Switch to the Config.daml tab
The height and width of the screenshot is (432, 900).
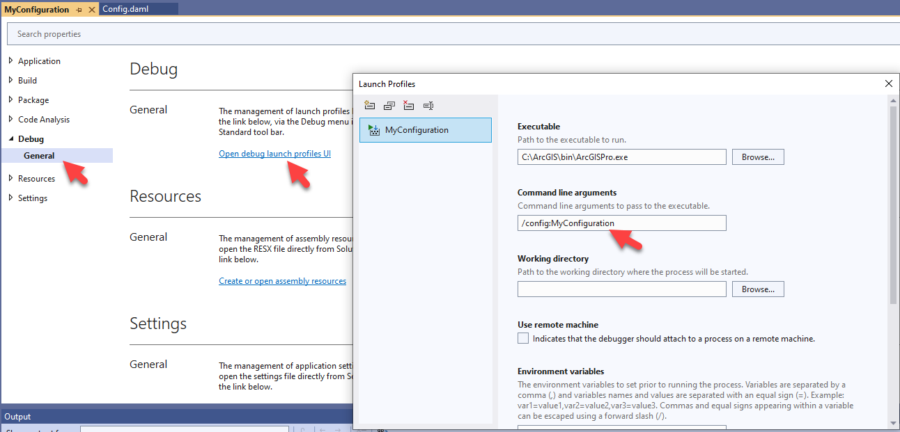124,10
